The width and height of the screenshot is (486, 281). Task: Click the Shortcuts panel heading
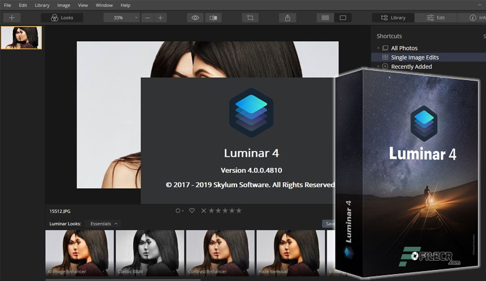[x=389, y=36]
